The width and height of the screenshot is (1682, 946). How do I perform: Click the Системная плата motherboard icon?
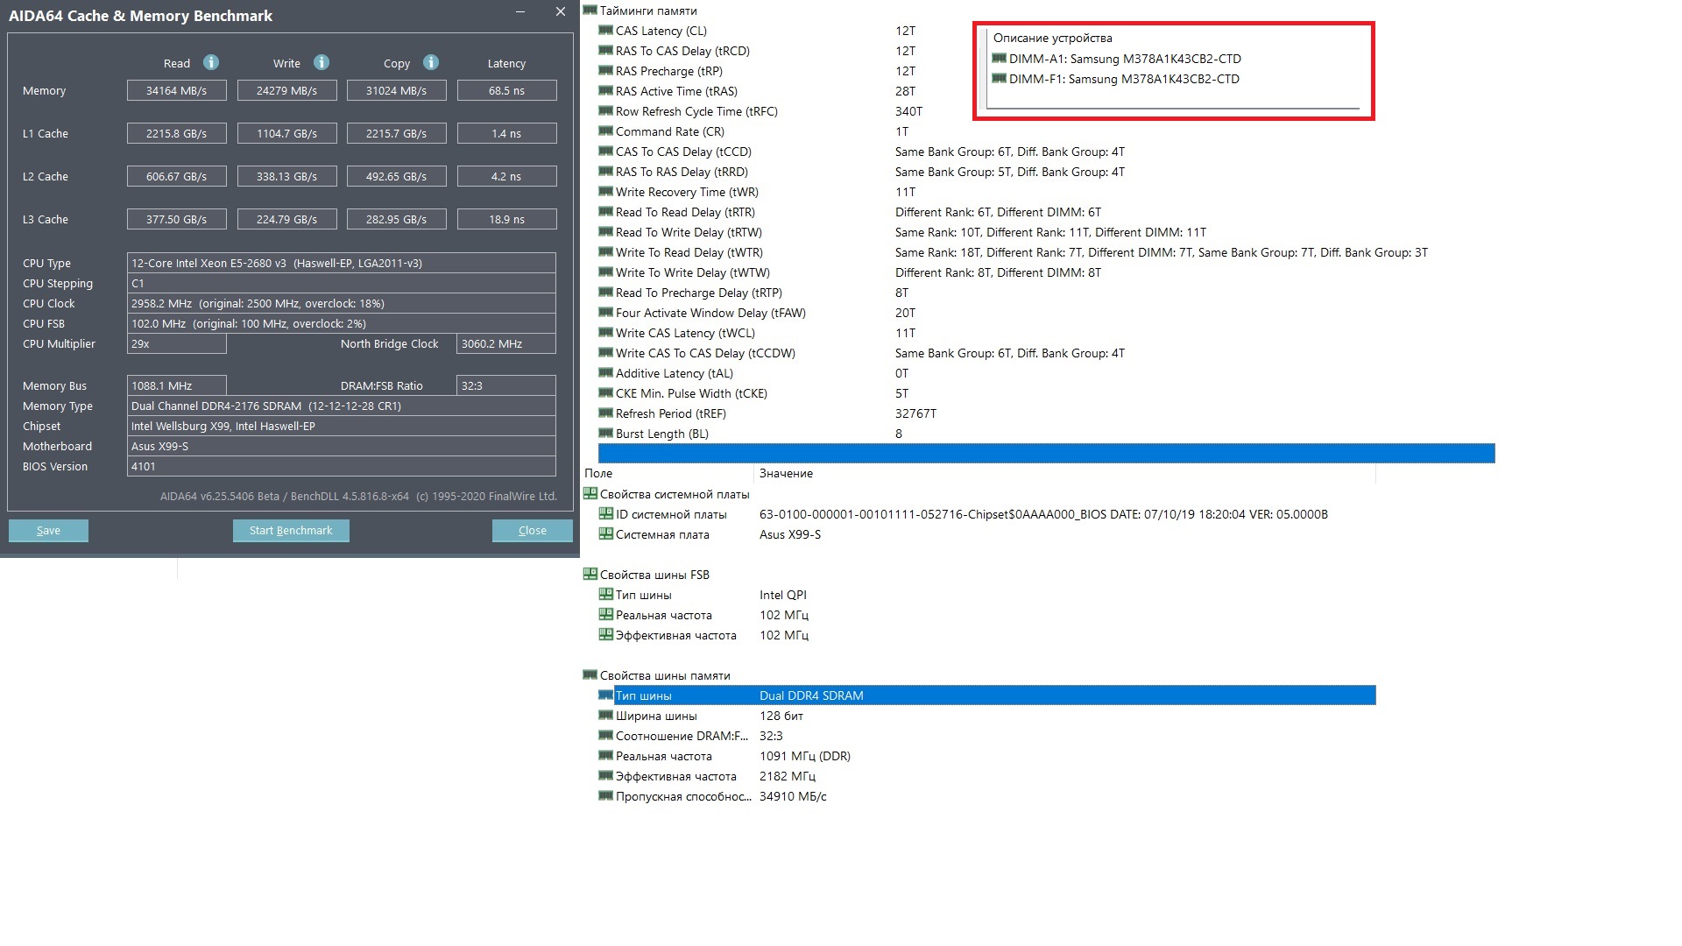tap(605, 534)
